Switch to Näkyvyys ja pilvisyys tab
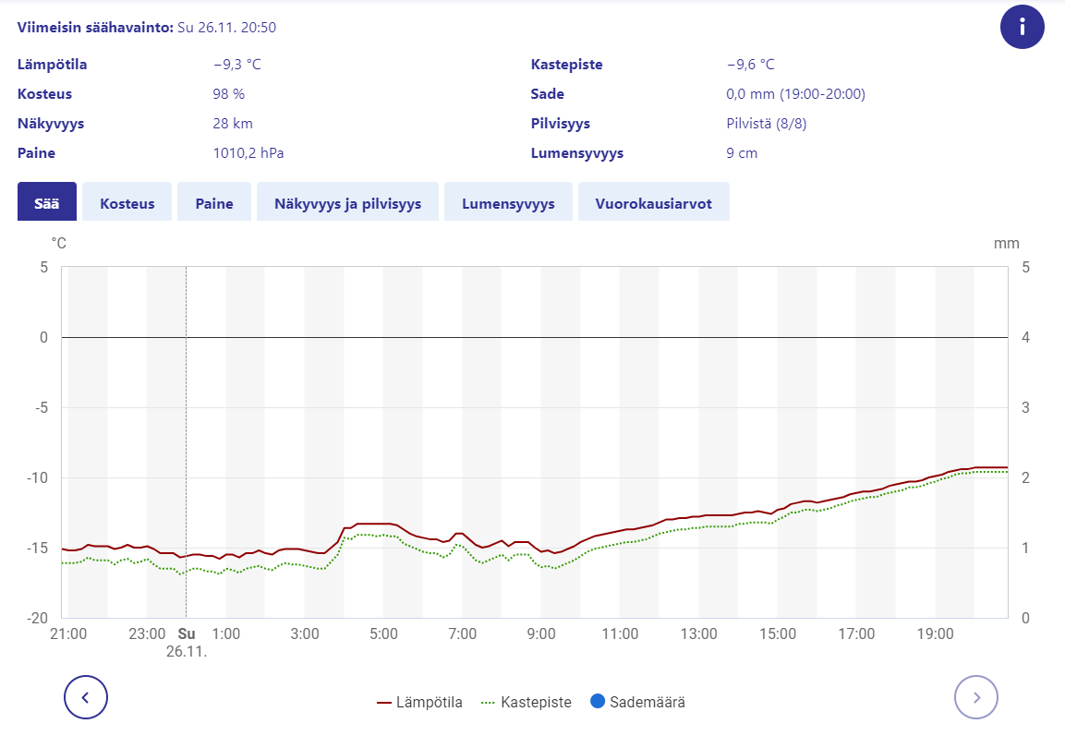This screenshot has width=1065, height=736. [x=347, y=202]
